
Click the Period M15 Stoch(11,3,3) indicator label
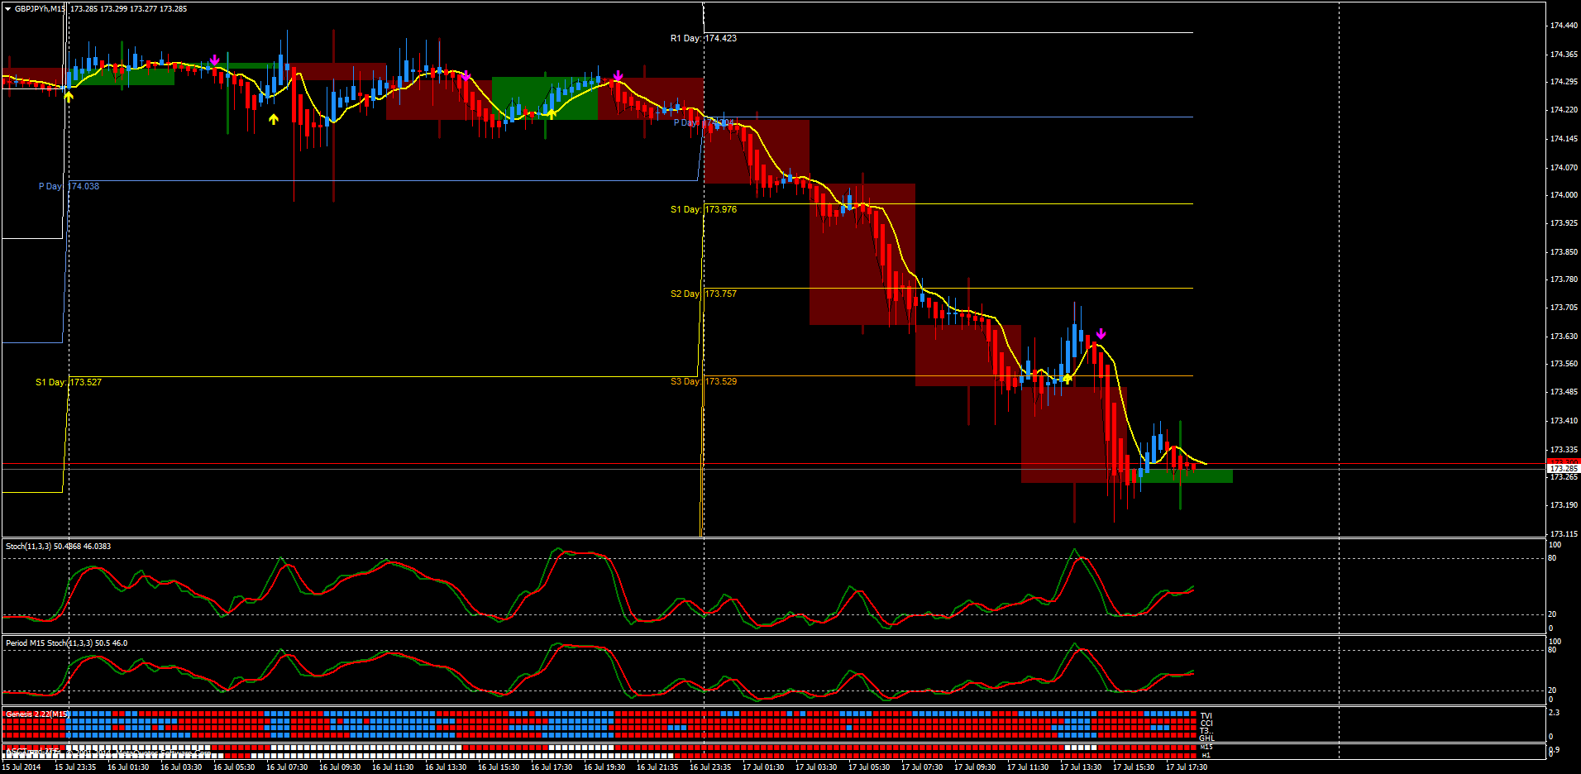pyautogui.click(x=66, y=643)
